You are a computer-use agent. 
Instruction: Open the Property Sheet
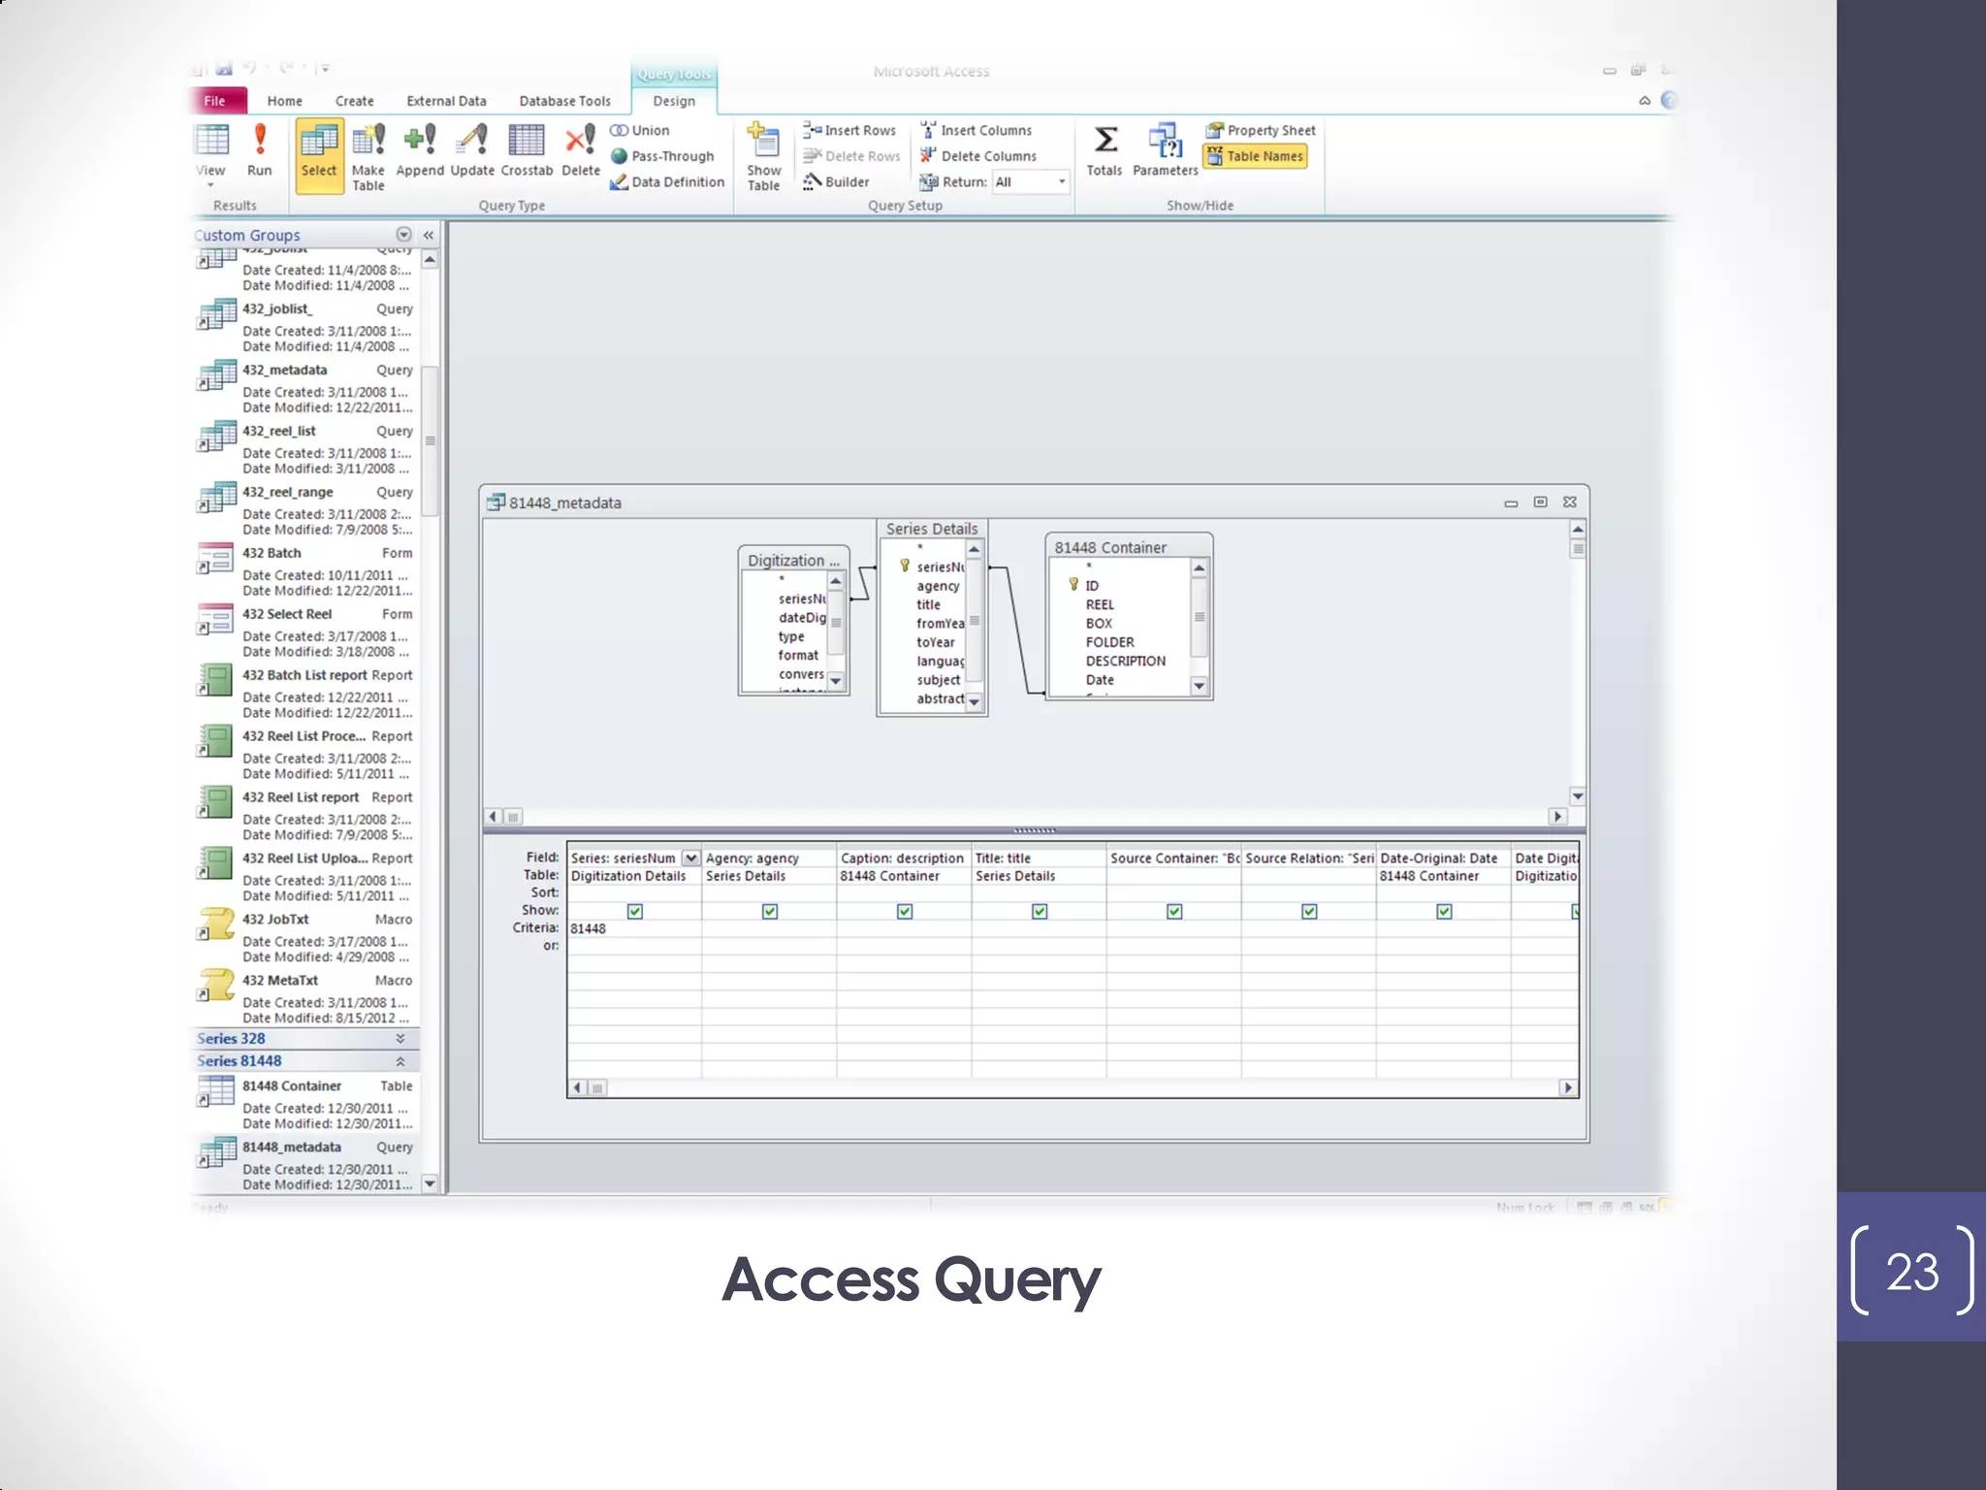click(1261, 130)
